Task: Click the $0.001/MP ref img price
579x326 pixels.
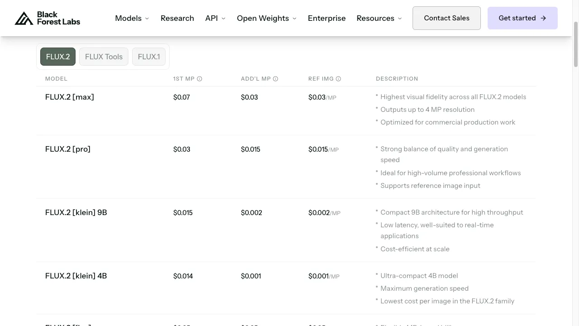Action: pyautogui.click(x=324, y=276)
